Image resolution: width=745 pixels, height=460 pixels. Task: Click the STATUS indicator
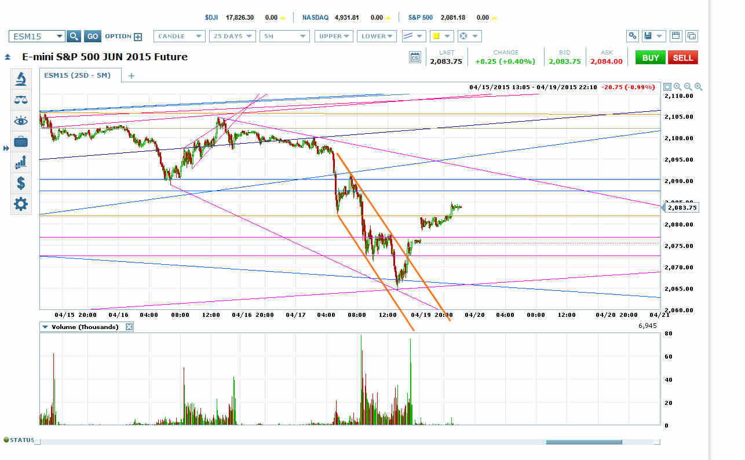pyautogui.click(x=19, y=440)
